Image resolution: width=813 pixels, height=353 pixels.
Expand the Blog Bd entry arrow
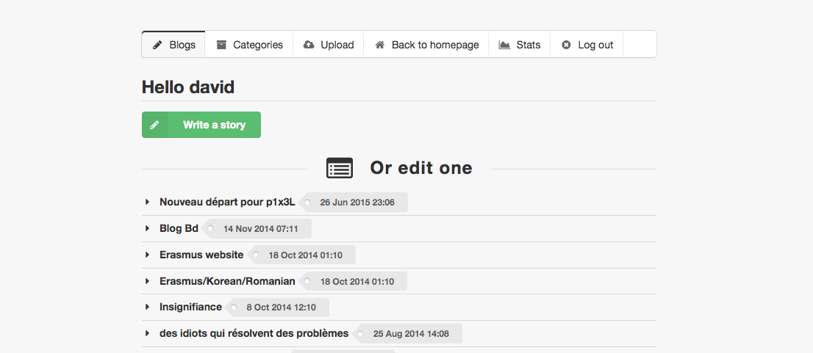148,228
